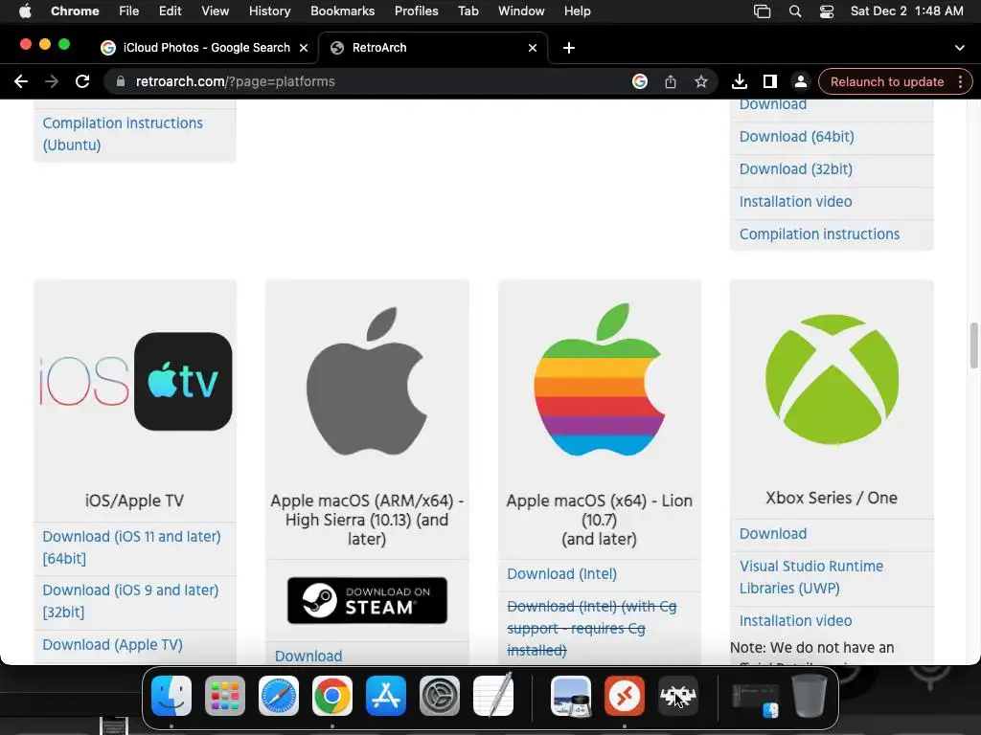Open Compilation instructions link in right column
This screenshot has width=981, height=735.
click(819, 234)
